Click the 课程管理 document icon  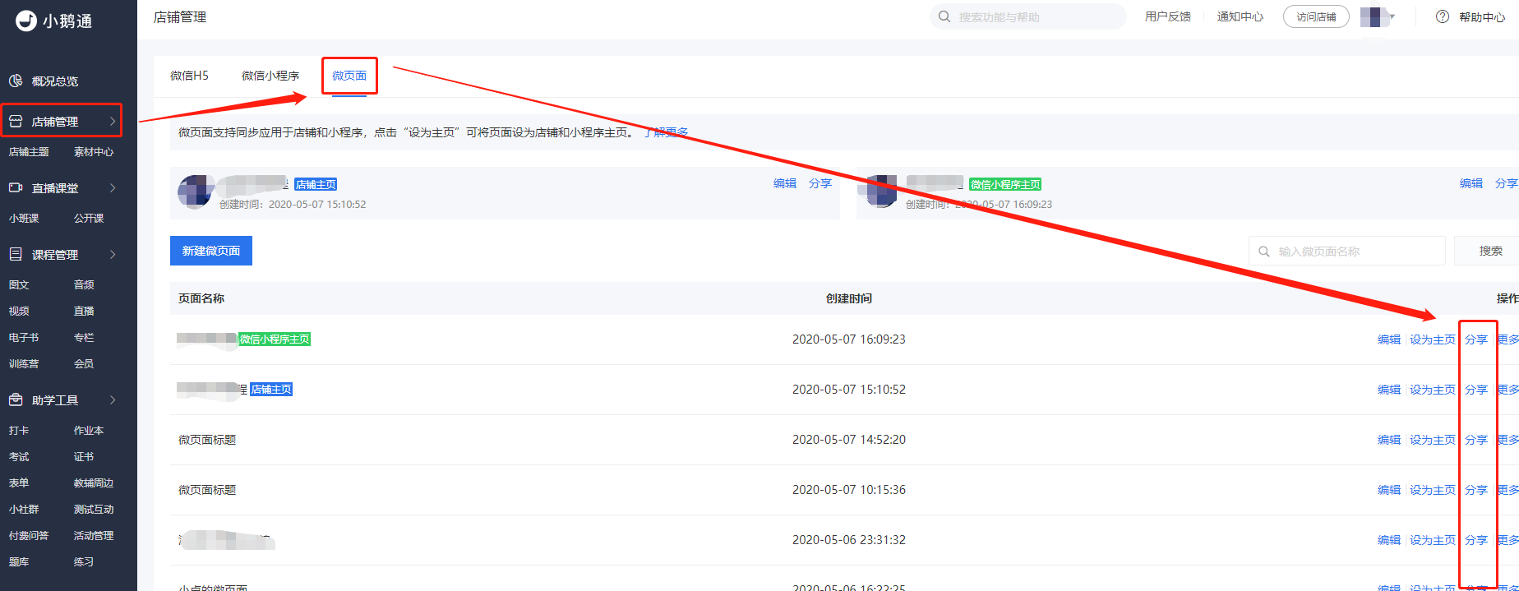pos(16,254)
